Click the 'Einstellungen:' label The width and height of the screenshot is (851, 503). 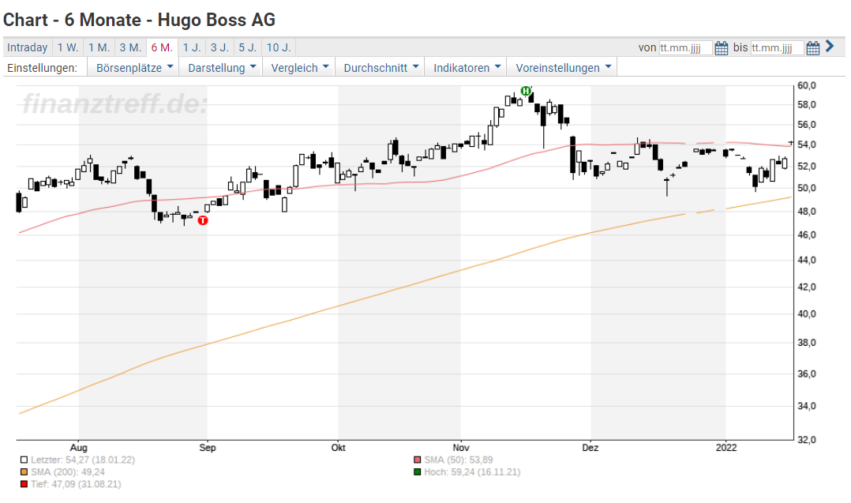pos(43,68)
